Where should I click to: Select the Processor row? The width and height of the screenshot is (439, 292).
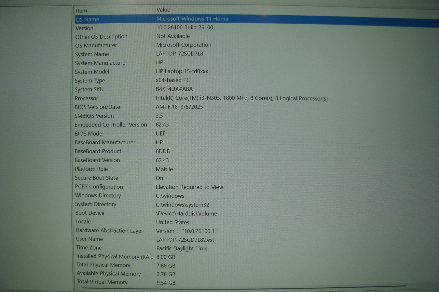86,98
